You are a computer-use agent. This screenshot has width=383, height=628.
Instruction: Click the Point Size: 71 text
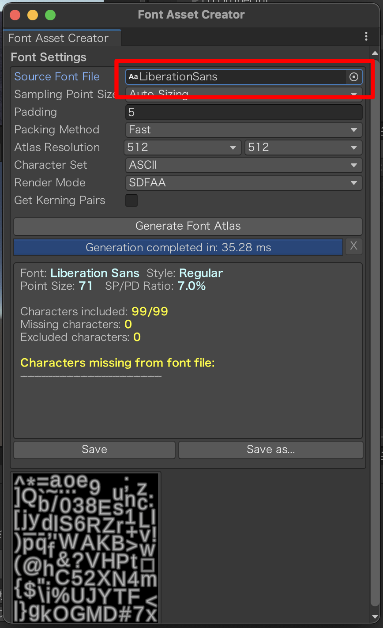tap(56, 286)
